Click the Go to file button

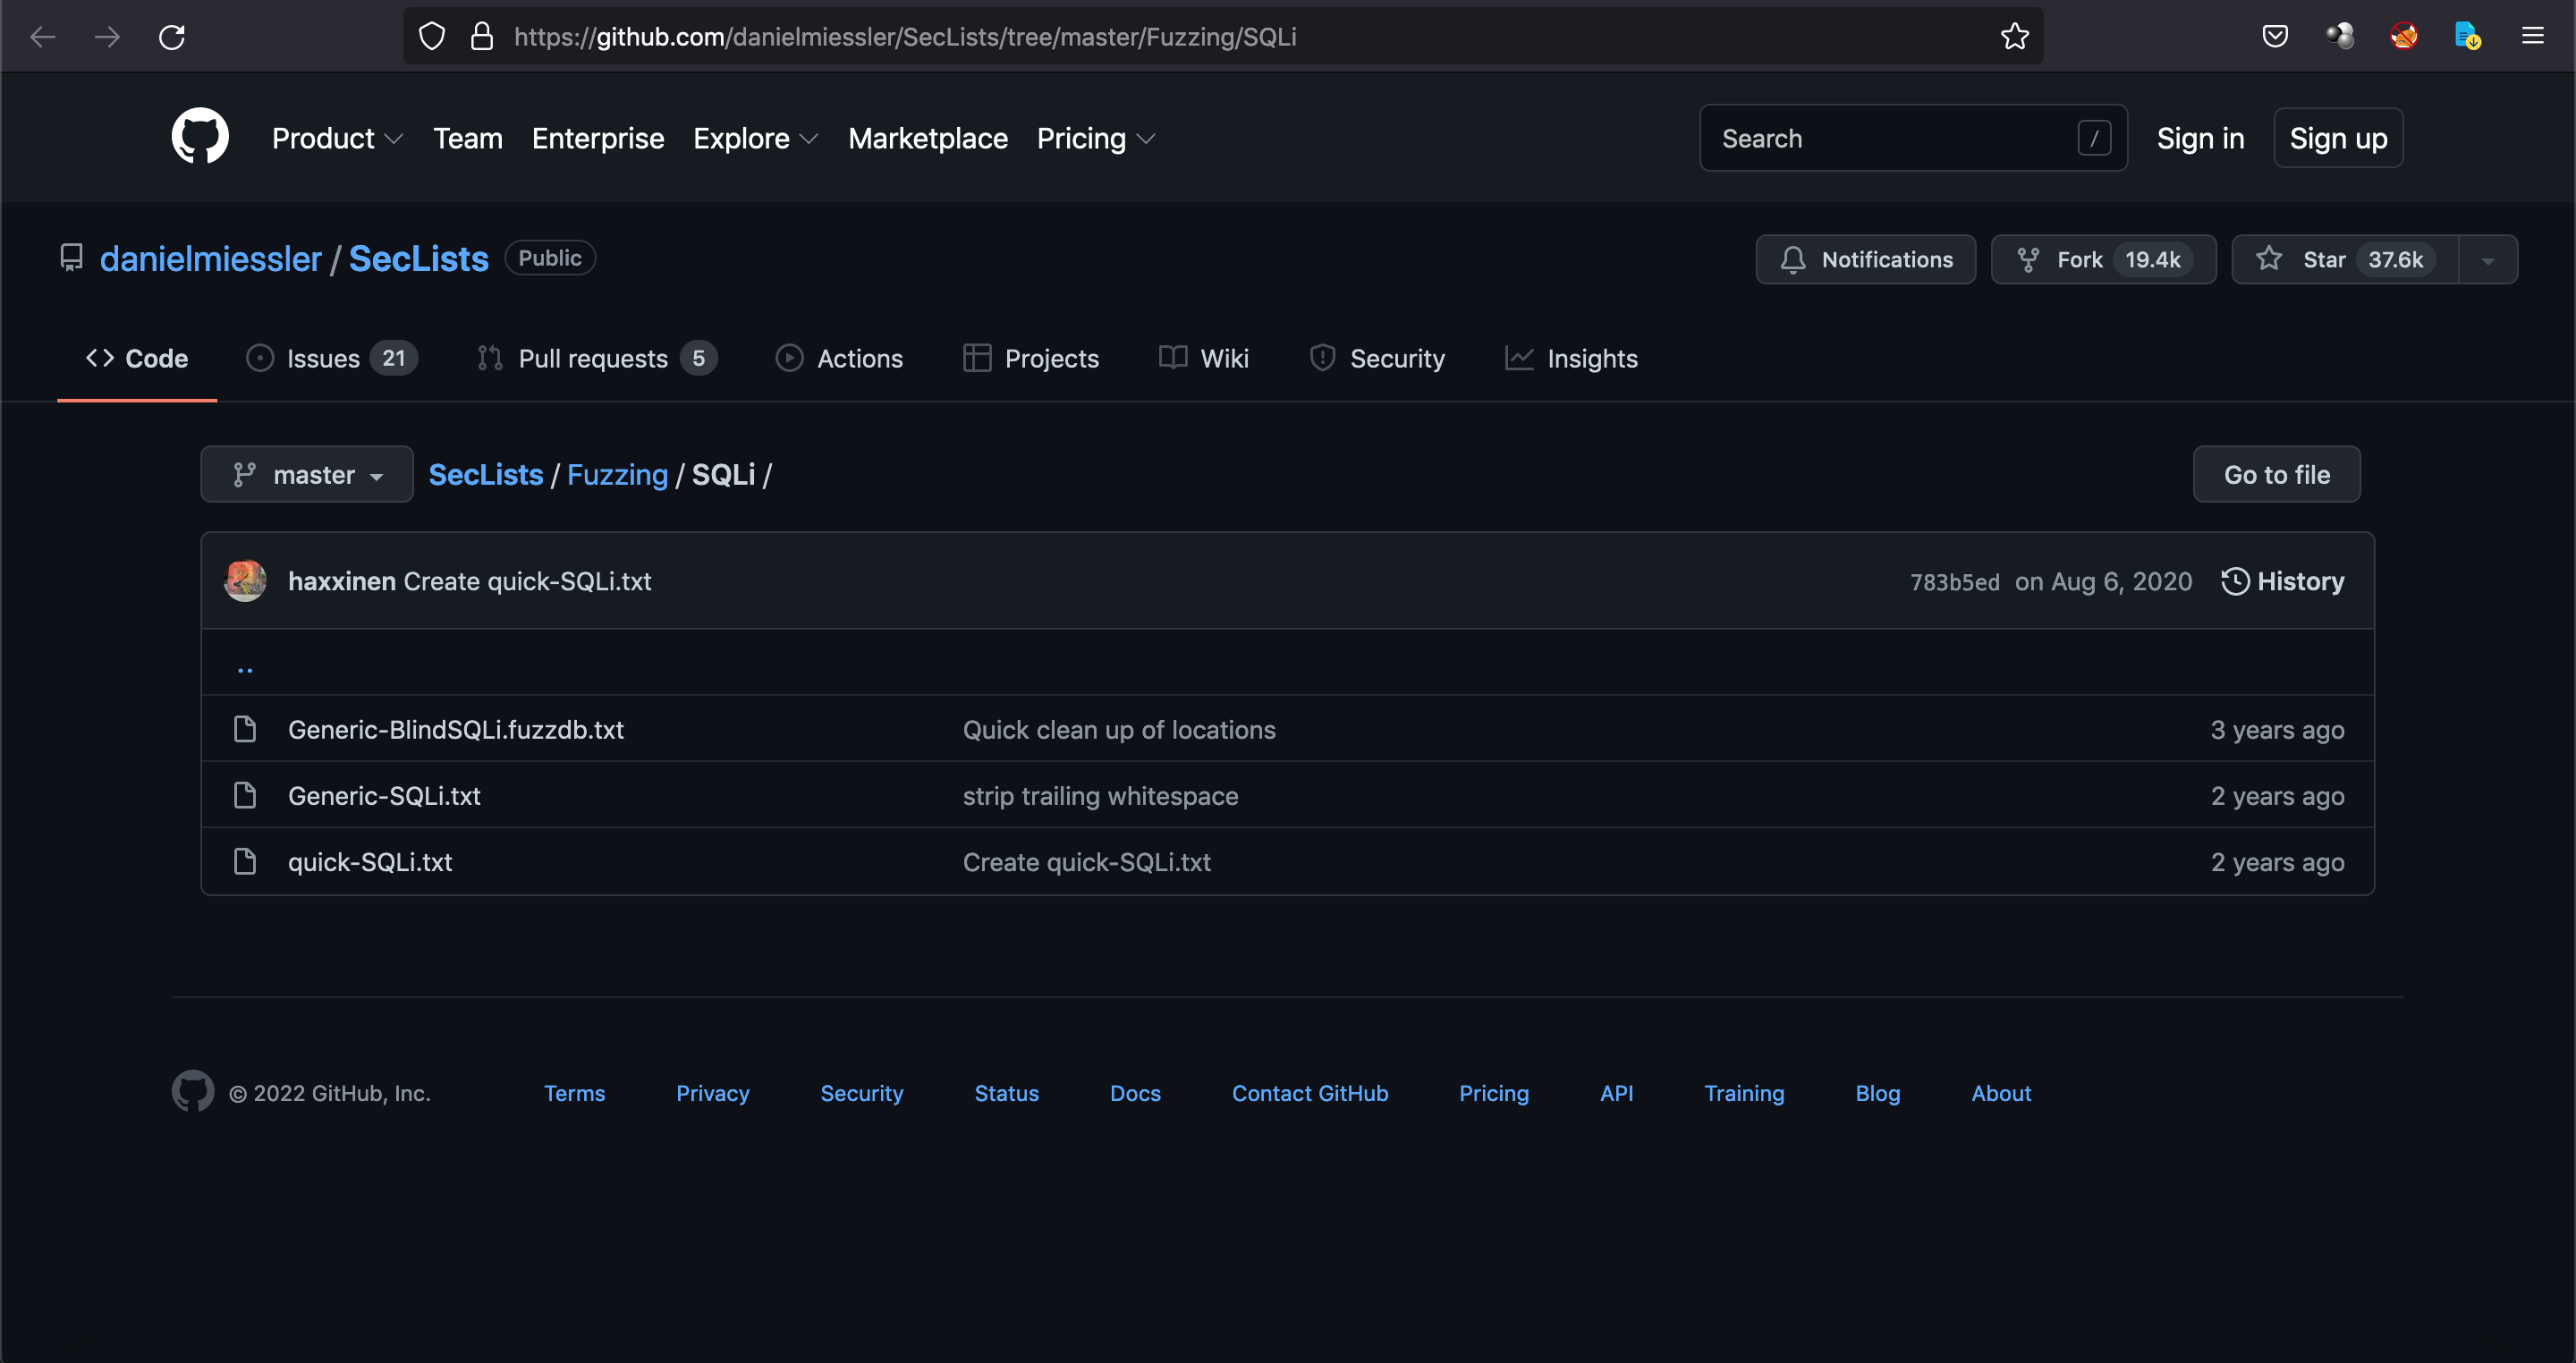pos(2277,474)
